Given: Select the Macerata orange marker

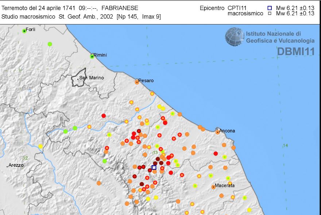Looking at the screenshot, I should click(x=213, y=187).
